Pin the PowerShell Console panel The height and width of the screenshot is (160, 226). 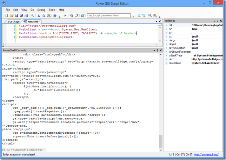coord(157,50)
